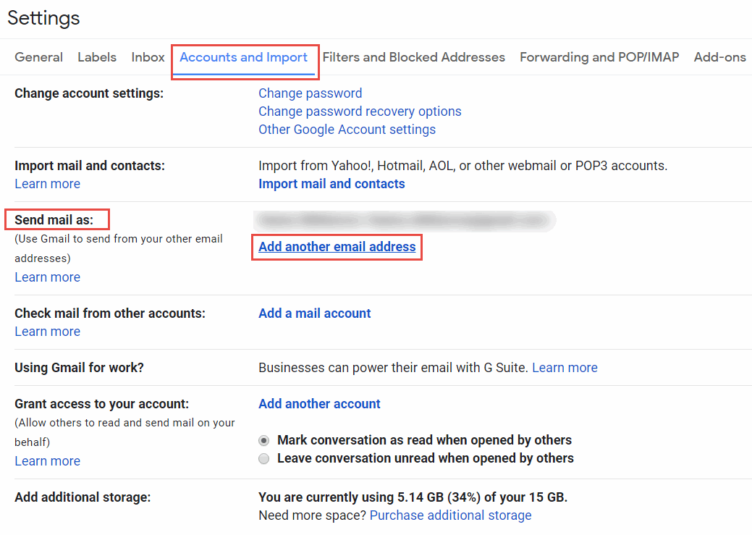Open Purchase additional storage link
This screenshot has height=535, width=752.
pos(450,515)
